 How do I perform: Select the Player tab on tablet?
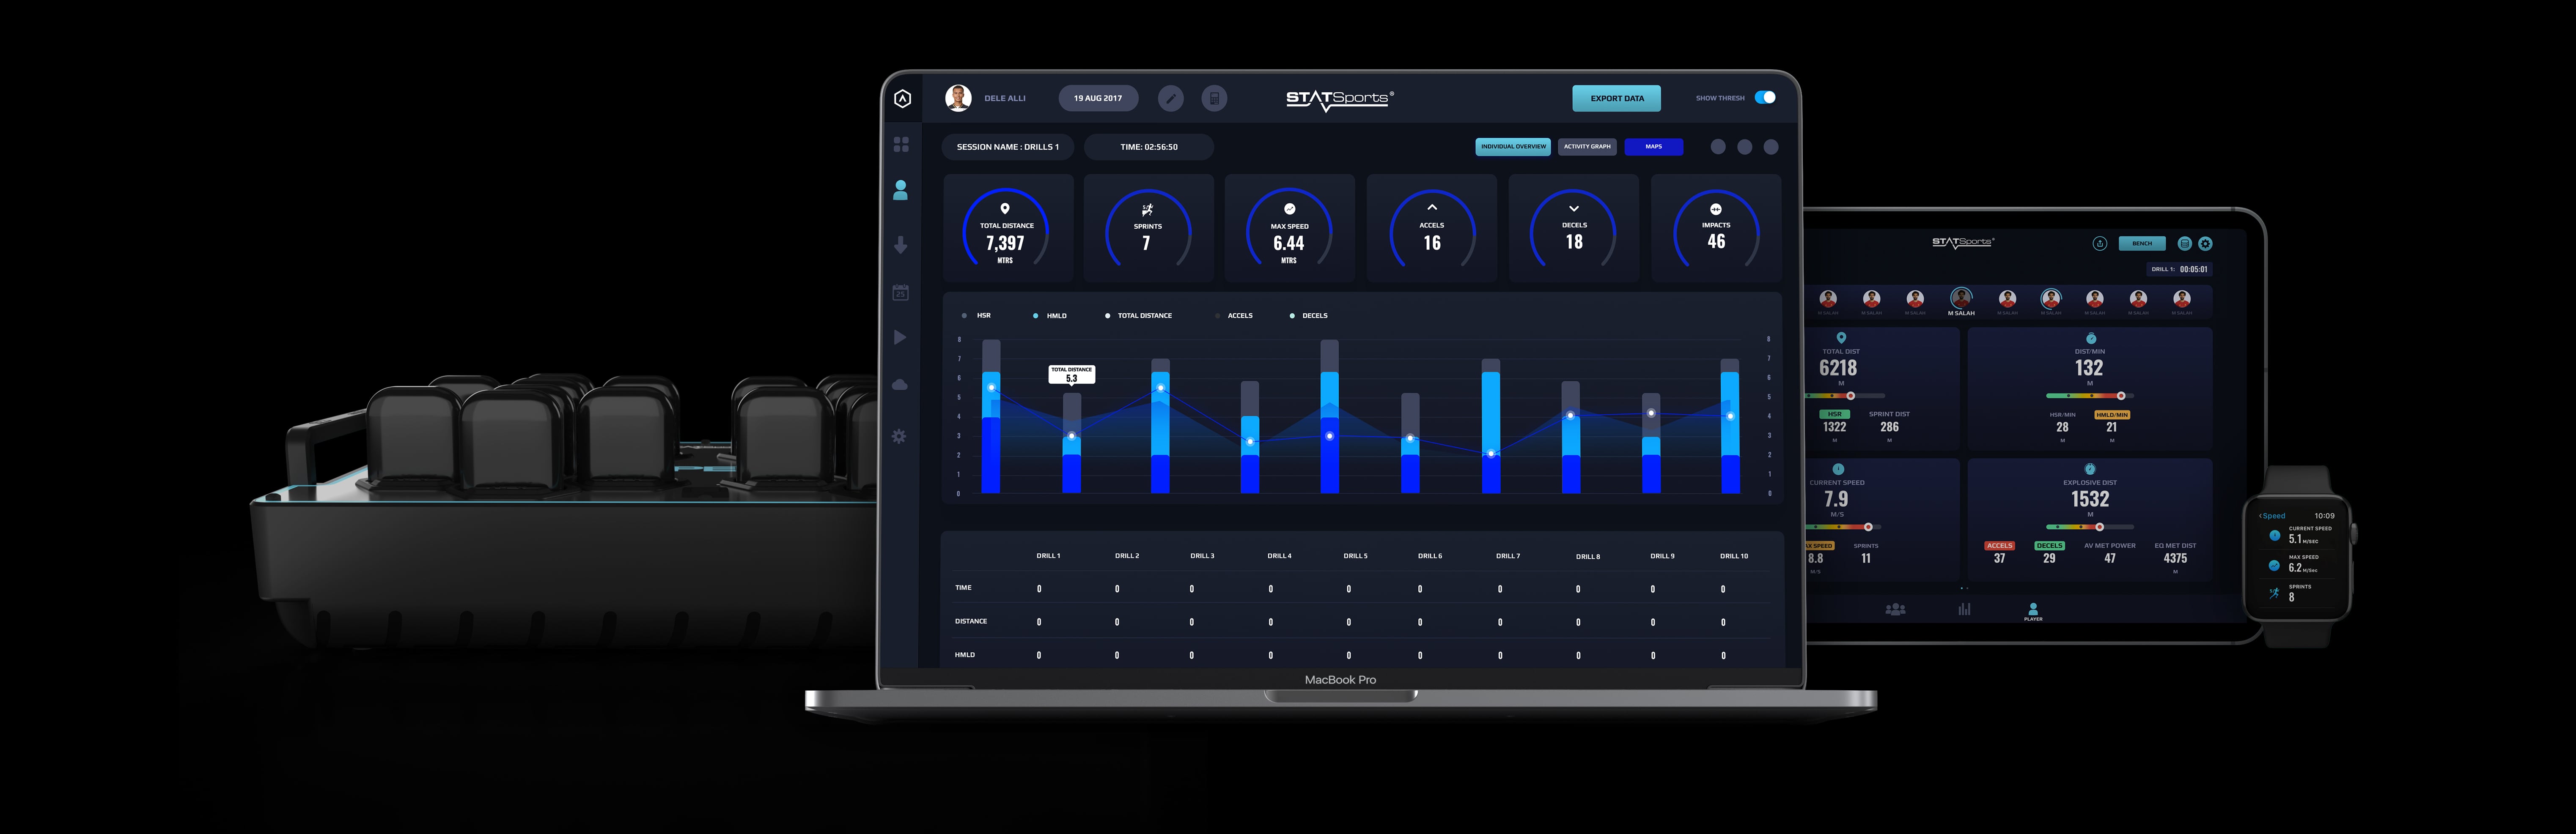2033,611
